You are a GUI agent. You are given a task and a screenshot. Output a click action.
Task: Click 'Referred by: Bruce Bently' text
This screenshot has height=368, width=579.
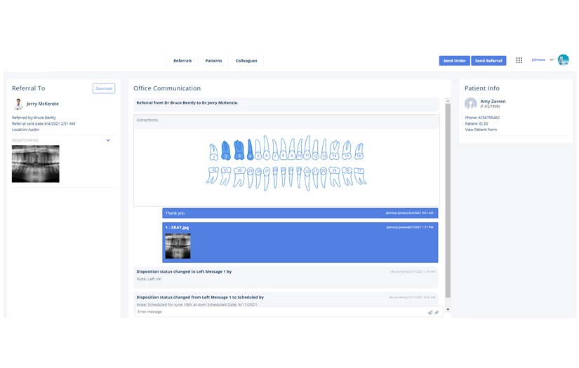pos(34,118)
